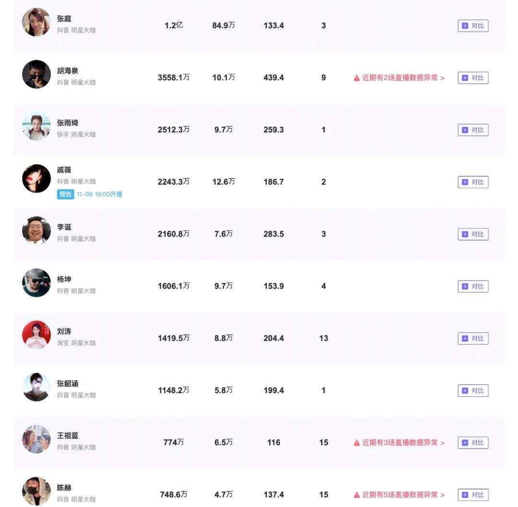Click 对比 plus icon in 戚薇 row

point(465,182)
